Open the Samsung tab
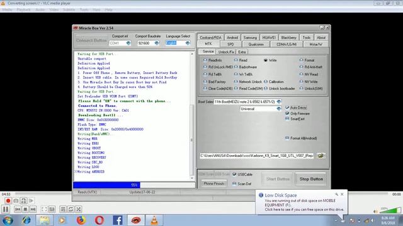 (x=250, y=38)
